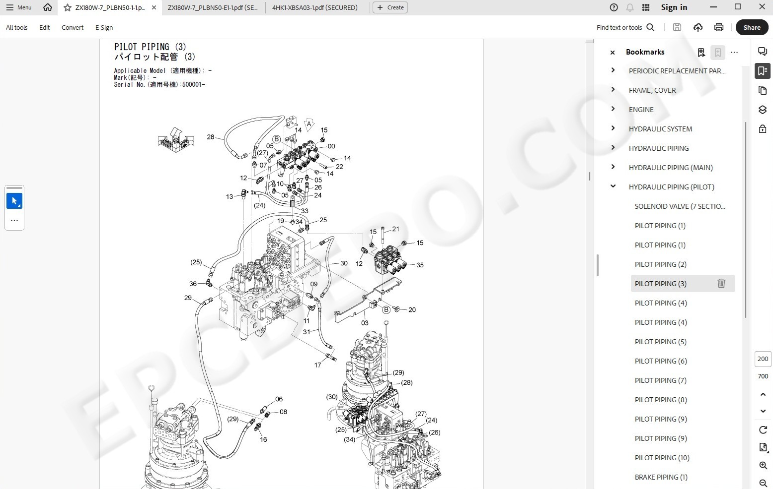Open the PILOT PIPING (2) bookmark
Screen dimensions: 773x489
tap(660, 264)
